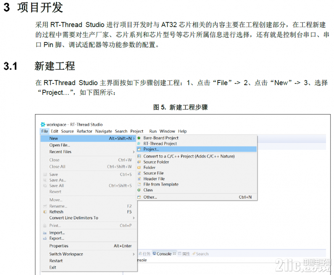Screen dimensions: 334x275
Task: Click the Search tab flashlight icon
Action: click(x=194, y=254)
